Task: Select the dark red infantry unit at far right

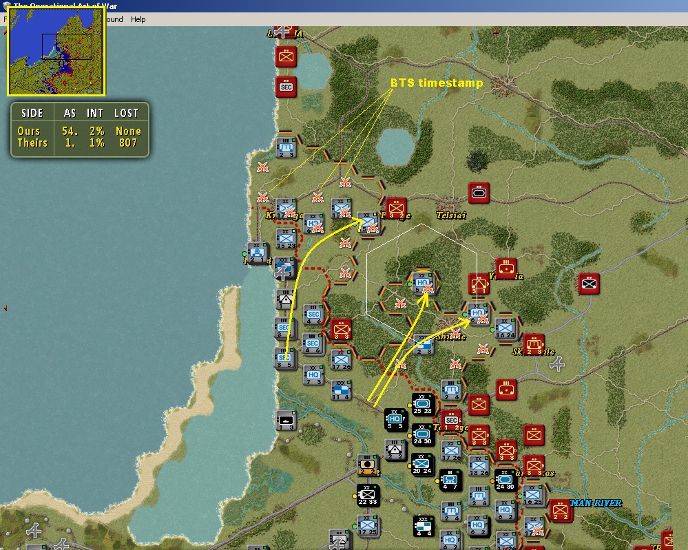Action: (589, 284)
